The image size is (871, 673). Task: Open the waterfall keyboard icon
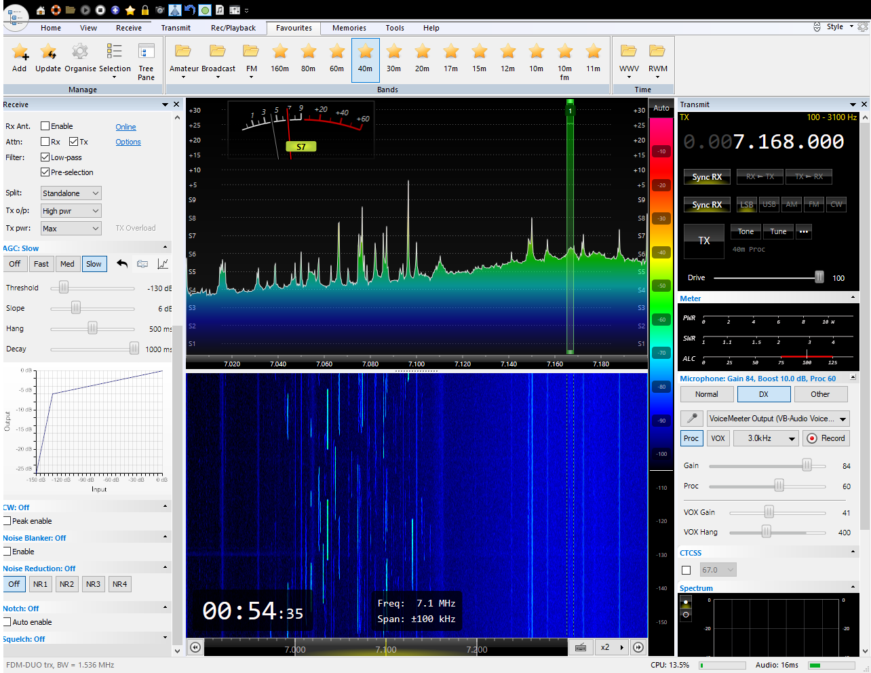click(x=581, y=647)
